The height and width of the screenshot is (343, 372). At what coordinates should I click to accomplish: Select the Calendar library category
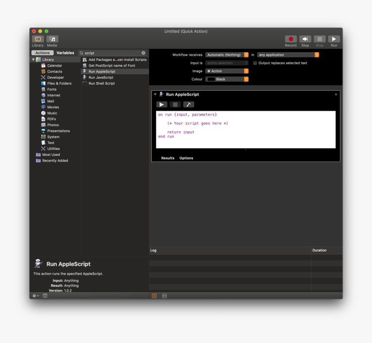[55, 66]
